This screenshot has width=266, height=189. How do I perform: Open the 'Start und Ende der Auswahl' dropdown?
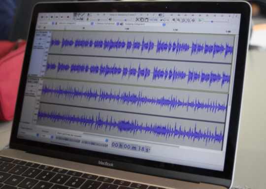[x=82, y=136]
